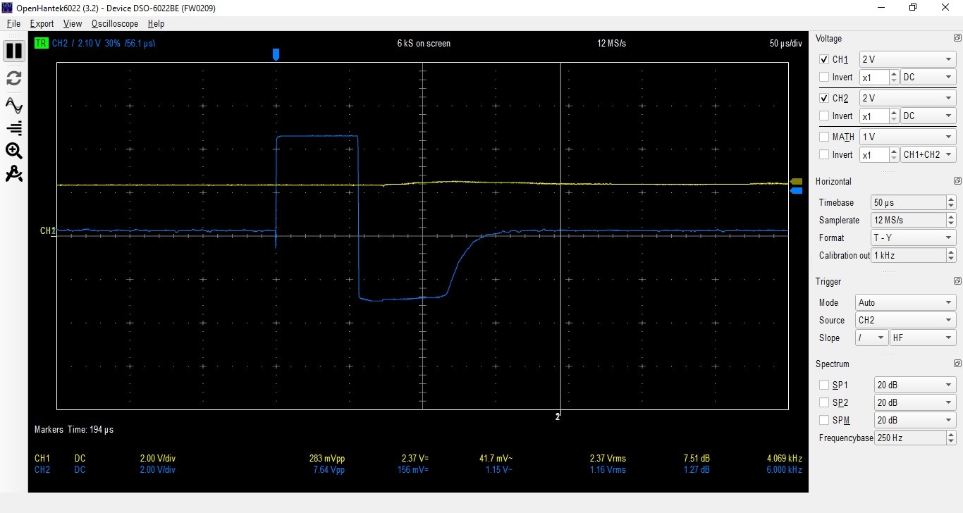Click the blue CH2 trigger level marker
The width and height of the screenshot is (963, 513).
796,190
